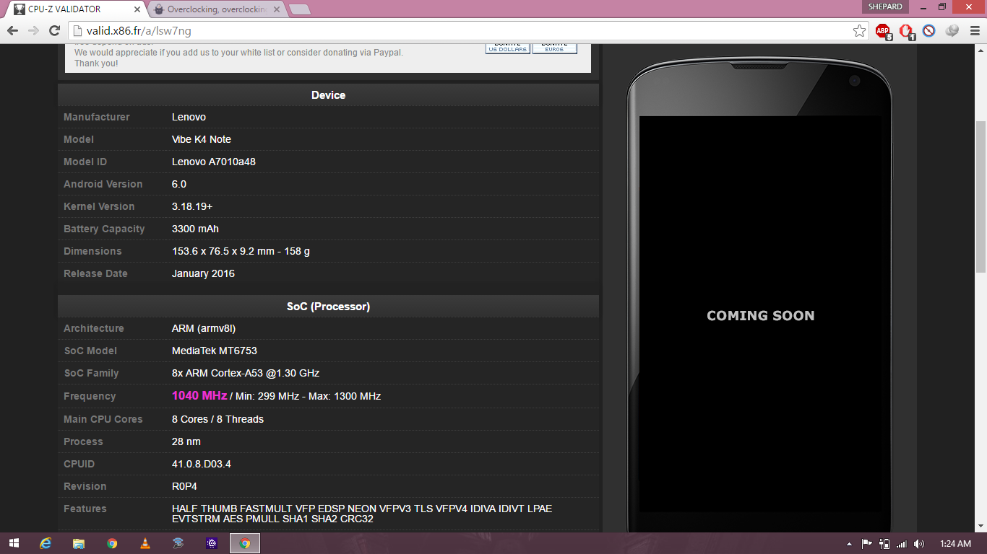Screen dimensions: 987x554
Task: Open the red shield extension icon
Action: [906, 31]
